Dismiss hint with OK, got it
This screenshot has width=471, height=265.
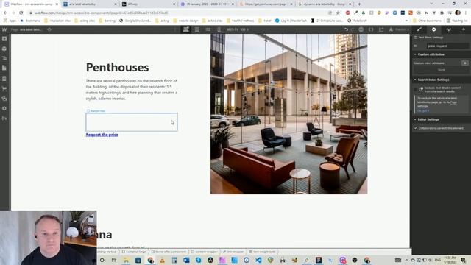coord(423,111)
